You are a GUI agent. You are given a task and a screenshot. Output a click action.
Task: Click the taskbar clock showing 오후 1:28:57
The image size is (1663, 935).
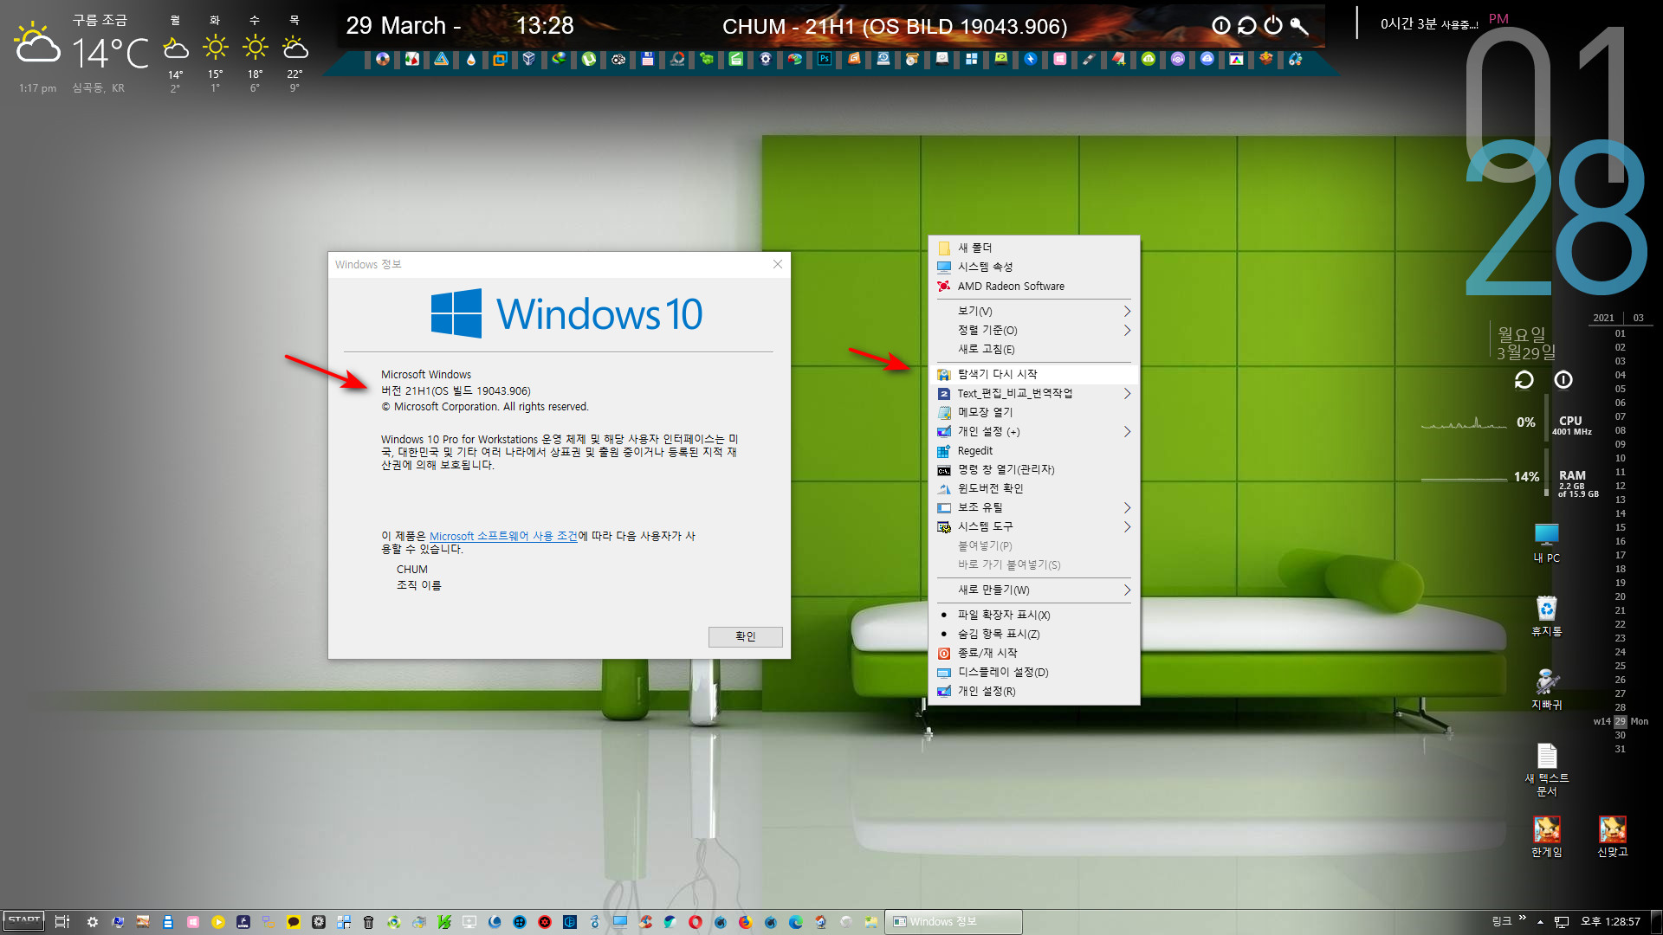coord(1610,922)
